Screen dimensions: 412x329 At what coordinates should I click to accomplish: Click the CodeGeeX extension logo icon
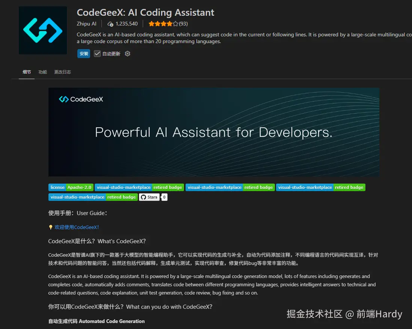(x=43, y=30)
